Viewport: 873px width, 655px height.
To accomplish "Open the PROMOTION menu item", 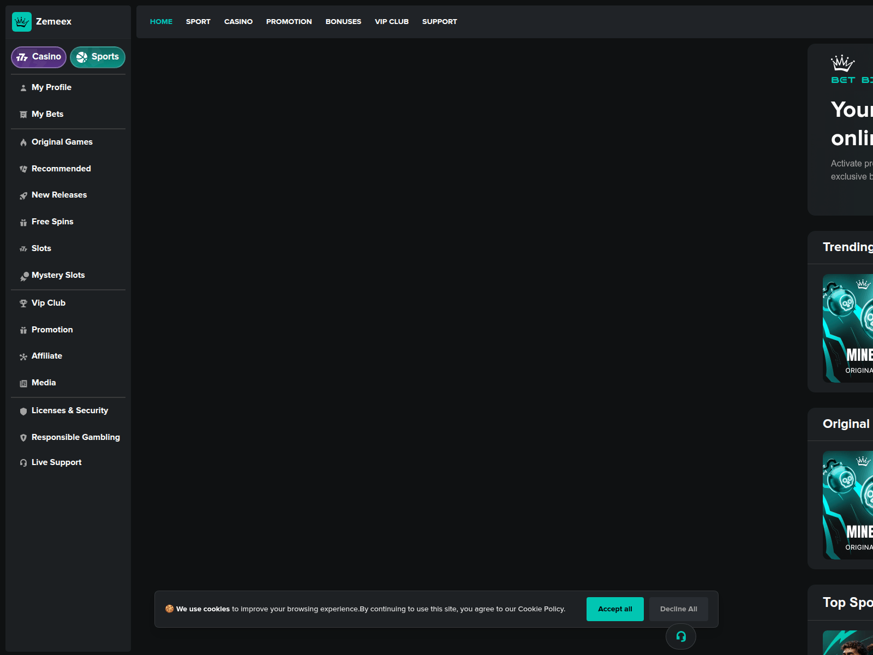I will coord(289,21).
